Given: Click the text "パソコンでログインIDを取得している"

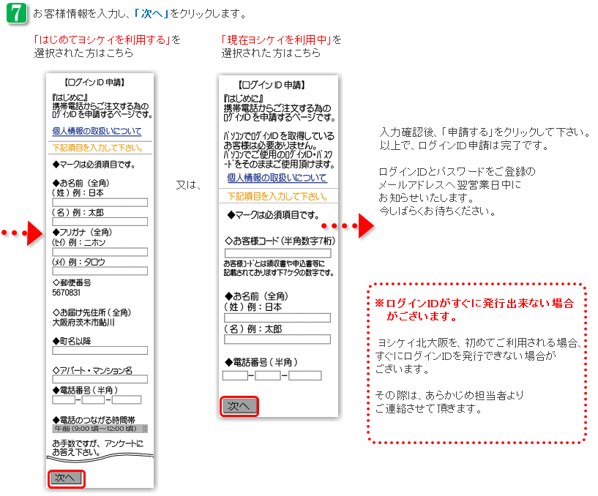Looking at the screenshot, I should pos(279,136).
